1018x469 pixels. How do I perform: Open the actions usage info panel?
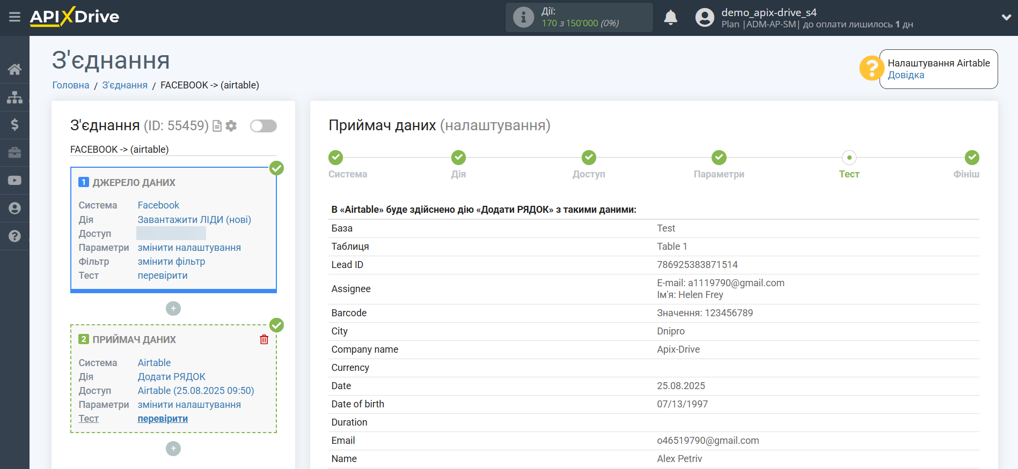579,17
